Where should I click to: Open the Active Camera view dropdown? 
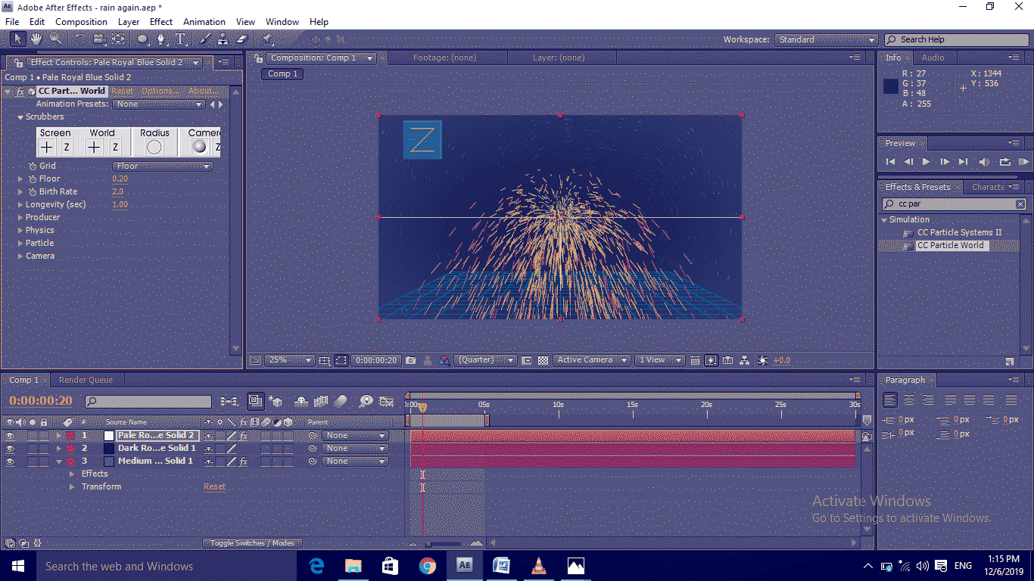click(591, 361)
